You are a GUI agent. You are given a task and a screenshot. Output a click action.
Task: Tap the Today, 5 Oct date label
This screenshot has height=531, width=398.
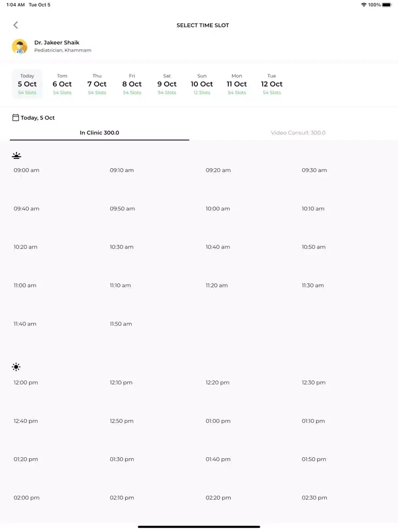pos(38,118)
